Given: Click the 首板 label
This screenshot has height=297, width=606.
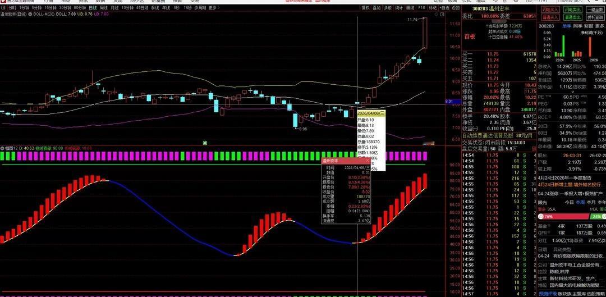Looking at the screenshot, I should (470, 36).
